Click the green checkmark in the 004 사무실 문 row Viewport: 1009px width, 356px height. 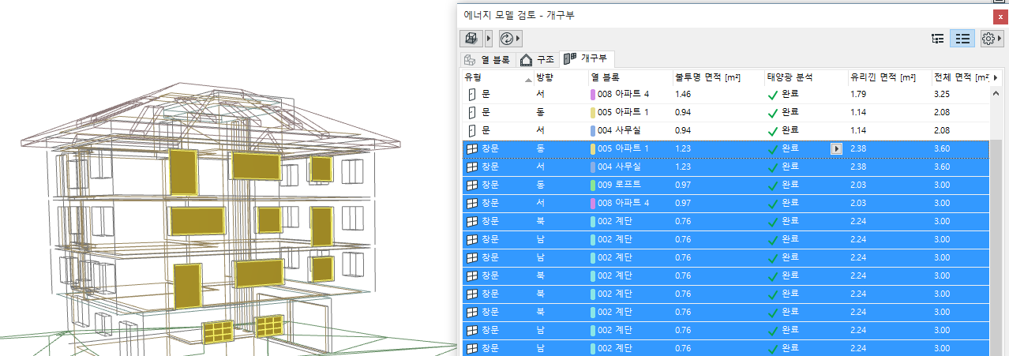click(x=773, y=131)
